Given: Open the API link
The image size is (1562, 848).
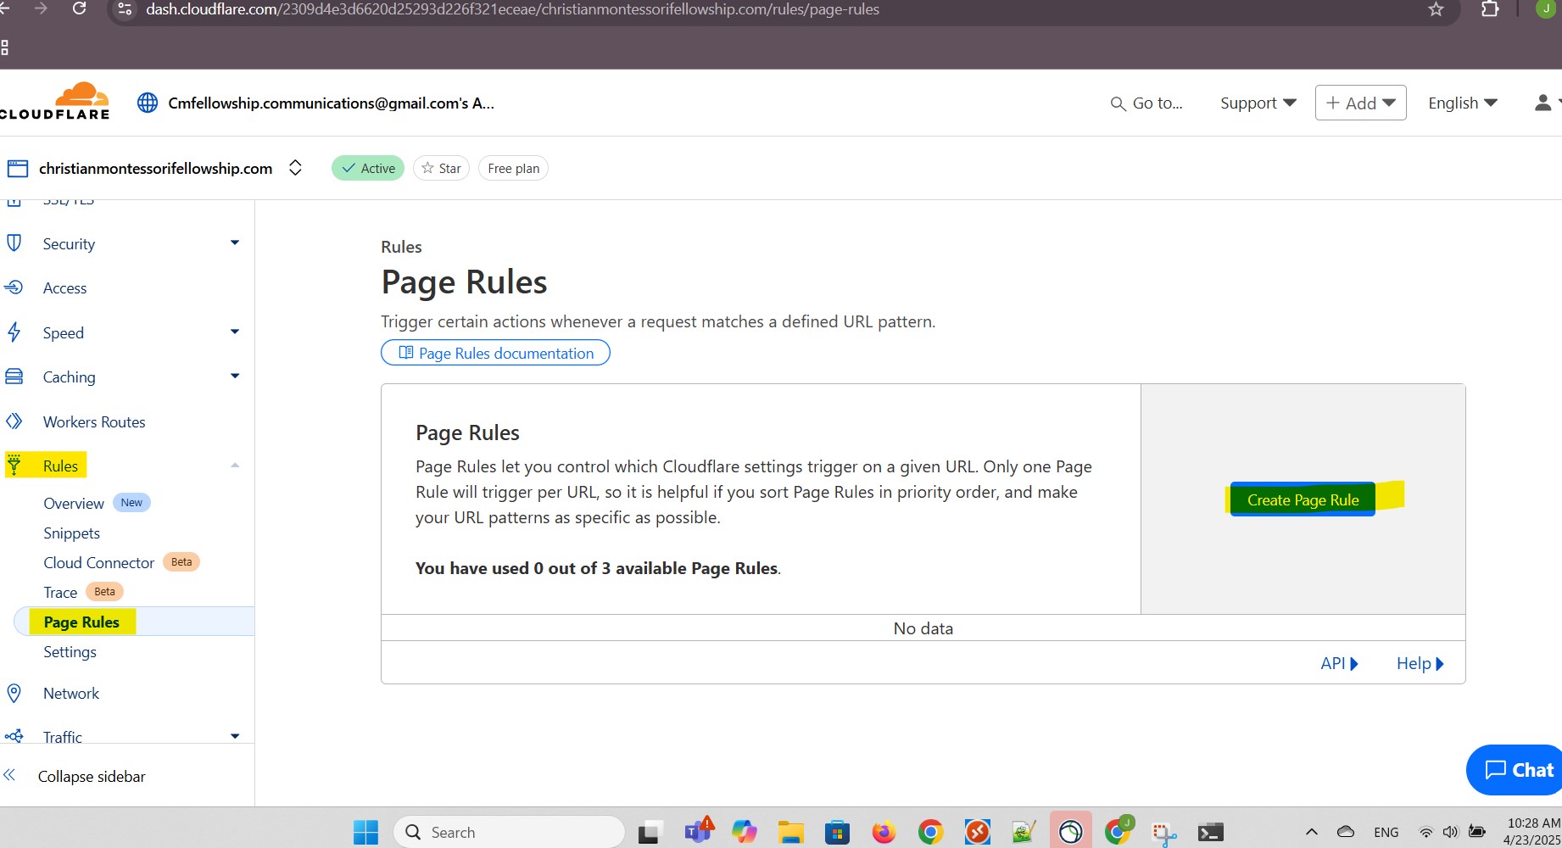Looking at the screenshot, I should 1340,663.
